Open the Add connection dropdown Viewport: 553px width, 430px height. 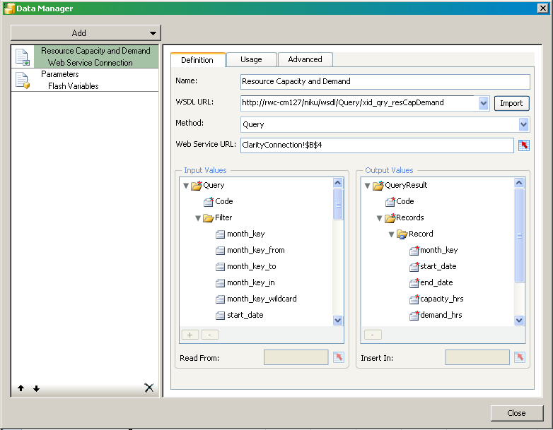(x=153, y=33)
